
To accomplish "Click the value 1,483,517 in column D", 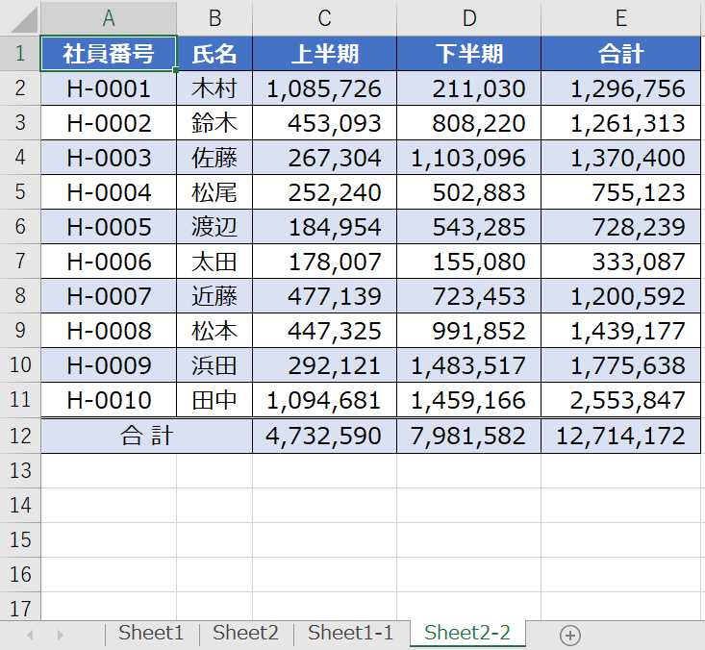I will 468,366.
